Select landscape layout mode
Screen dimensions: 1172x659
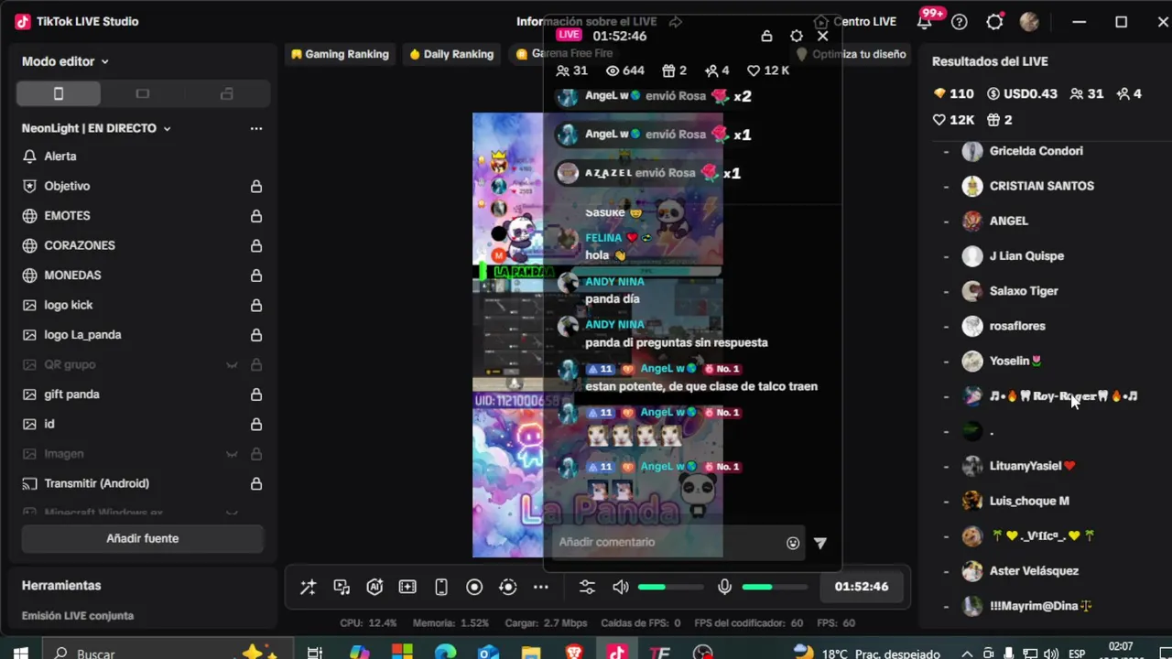point(142,93)
